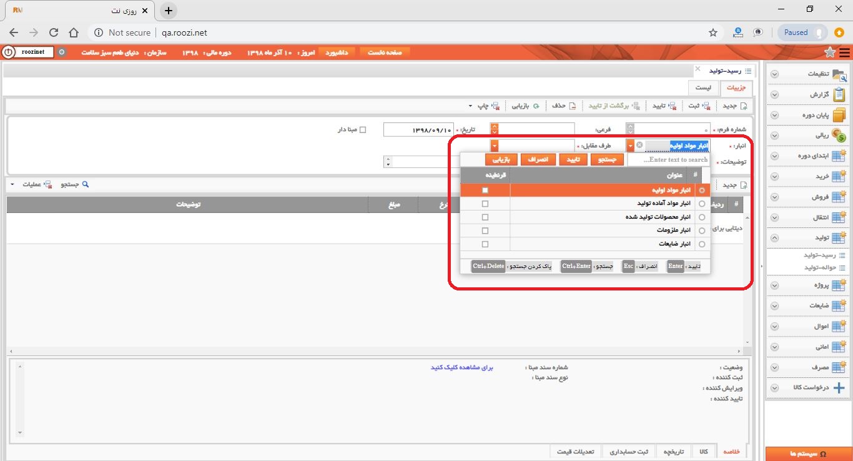Click the تایید (Confirm) toolbar button

pos(664,106)
